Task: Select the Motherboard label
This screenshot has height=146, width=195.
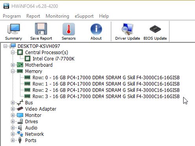Action: tap(39, 65)
